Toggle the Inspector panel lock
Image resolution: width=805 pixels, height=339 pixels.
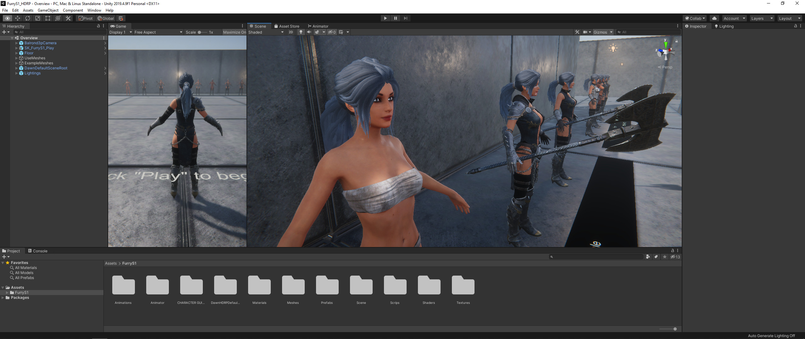pos(796,26)
